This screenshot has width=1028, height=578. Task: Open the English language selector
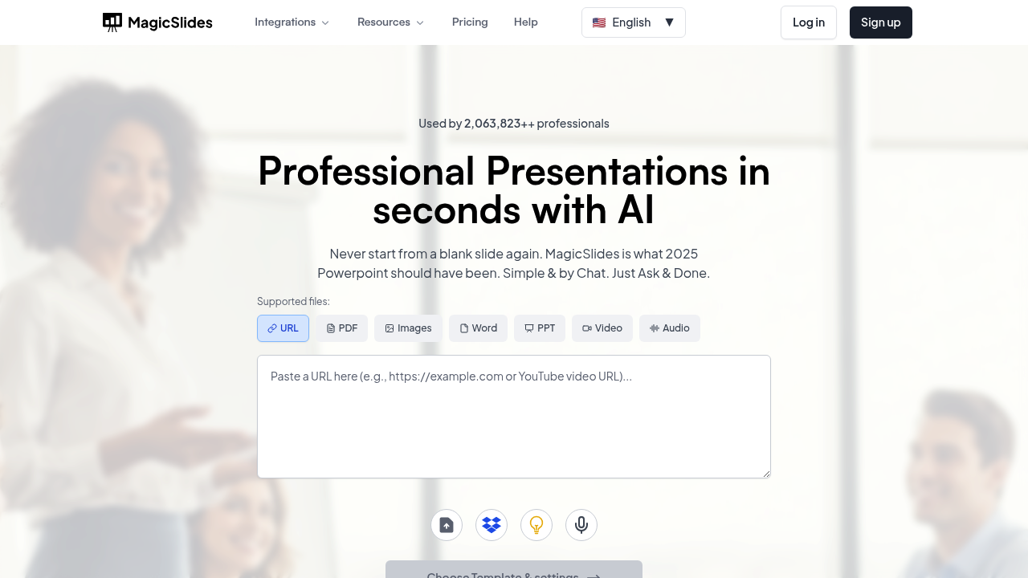coord(634,22)
